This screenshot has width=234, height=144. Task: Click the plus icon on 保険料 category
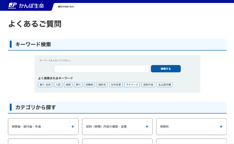point(221,127)
